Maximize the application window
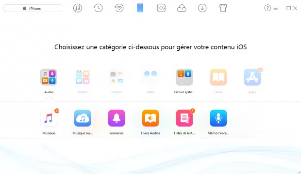301x174 pixels. (288, 8)
